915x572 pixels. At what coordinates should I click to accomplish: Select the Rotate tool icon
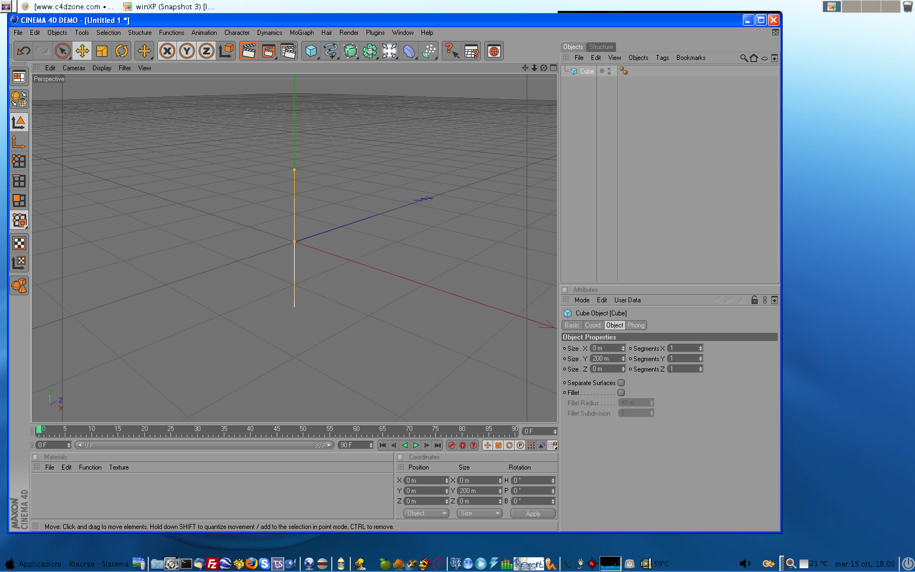click(121, 51)
